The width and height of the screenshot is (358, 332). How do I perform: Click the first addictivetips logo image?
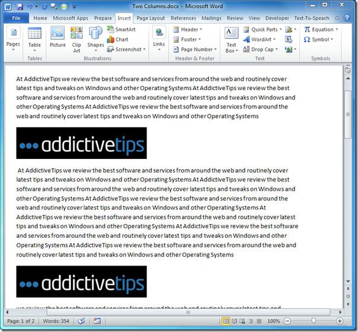pyautogui.click(x=81, y=143)
